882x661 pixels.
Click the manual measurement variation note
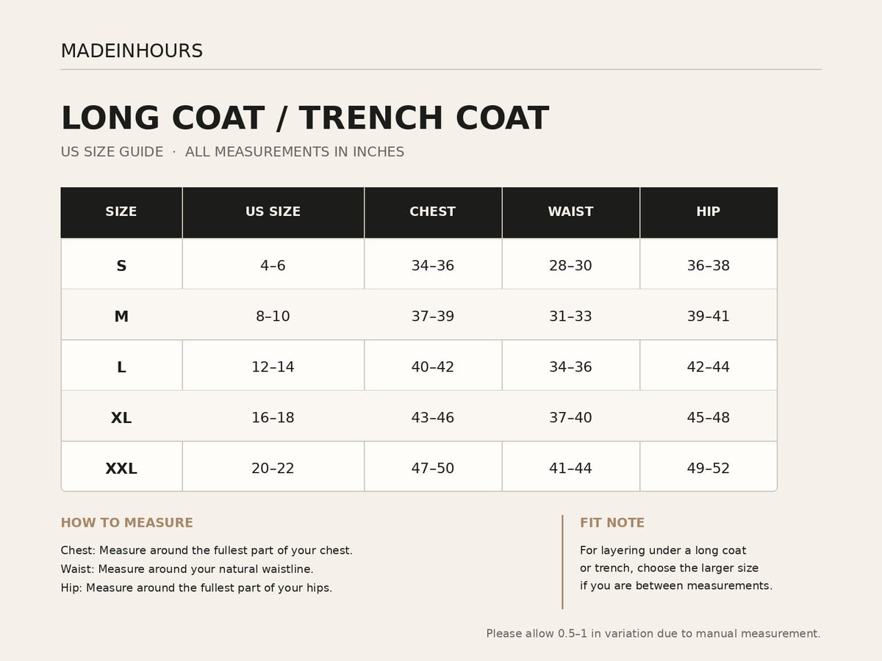point(653,634)
